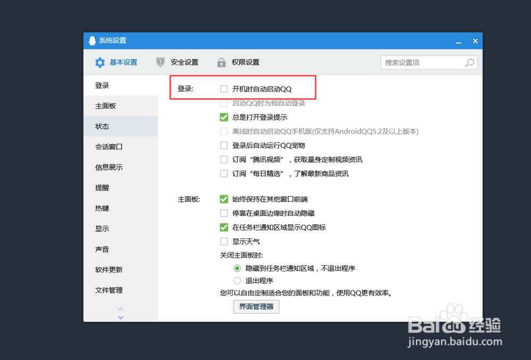Click the magnifier icon in the search box
Viewport: 531px width, 360px height.
469,63
